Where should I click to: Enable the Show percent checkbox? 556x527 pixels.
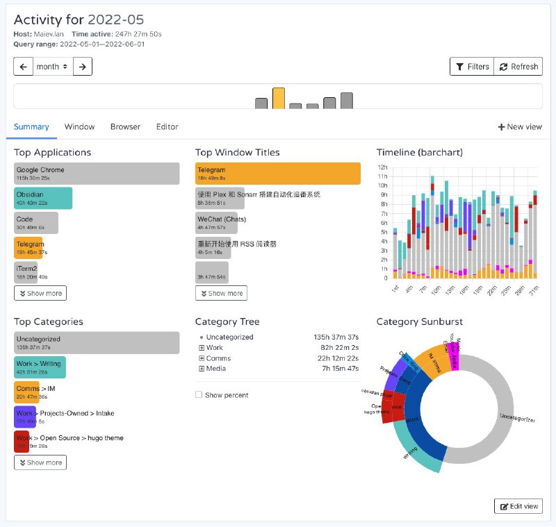point(199,395)
